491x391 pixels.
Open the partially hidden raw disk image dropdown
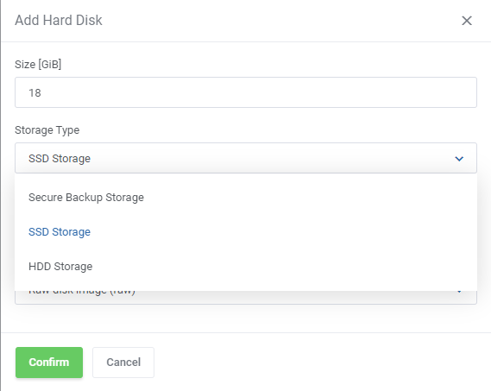click(x=246, y=297)
